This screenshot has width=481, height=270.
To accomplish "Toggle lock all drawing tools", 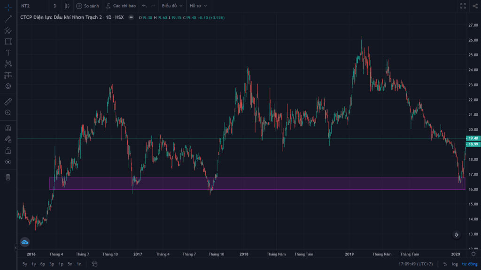I will pos(8,150).
